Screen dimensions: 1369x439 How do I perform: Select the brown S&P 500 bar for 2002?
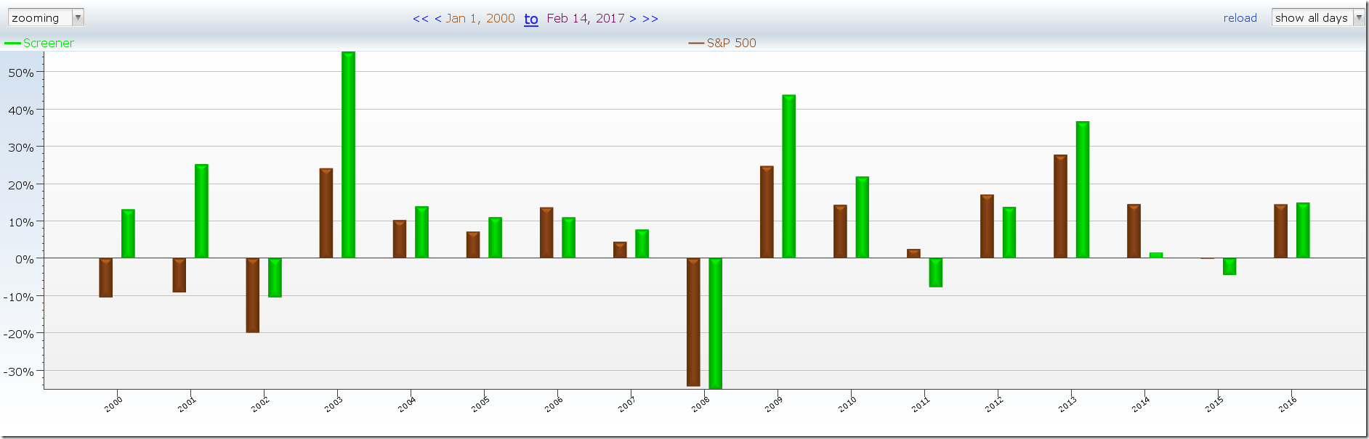pos(253,295)
